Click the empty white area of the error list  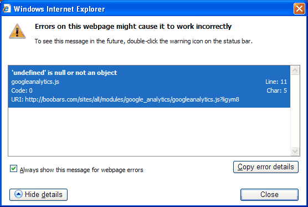pyautogui.click(x=149, y=132)
